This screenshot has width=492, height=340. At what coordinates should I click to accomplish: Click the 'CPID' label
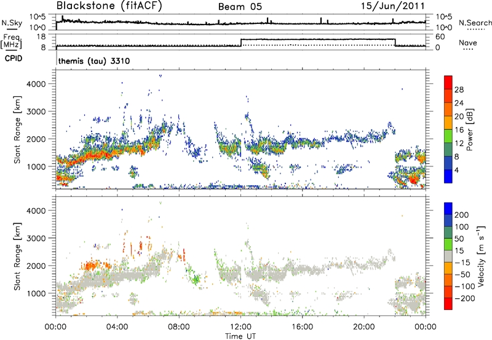point(14,58)
